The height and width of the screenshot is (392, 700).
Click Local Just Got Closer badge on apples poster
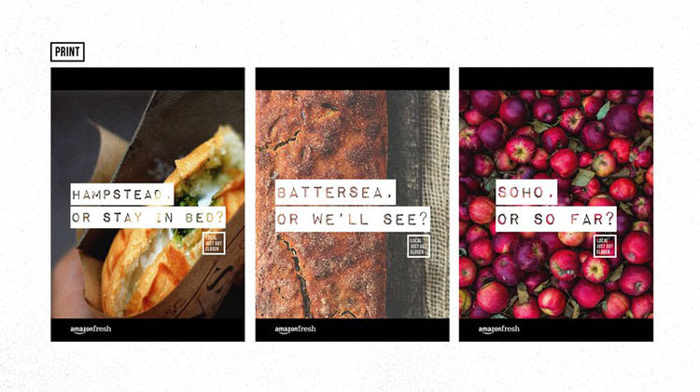[x=605, y=247]
